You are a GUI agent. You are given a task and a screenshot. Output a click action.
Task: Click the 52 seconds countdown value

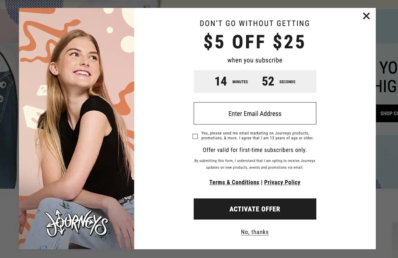click(x=268, y=81)
